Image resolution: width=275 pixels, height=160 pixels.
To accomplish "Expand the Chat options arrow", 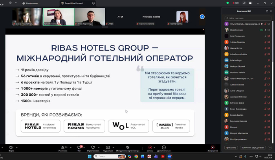I will [x=84, y=147].
